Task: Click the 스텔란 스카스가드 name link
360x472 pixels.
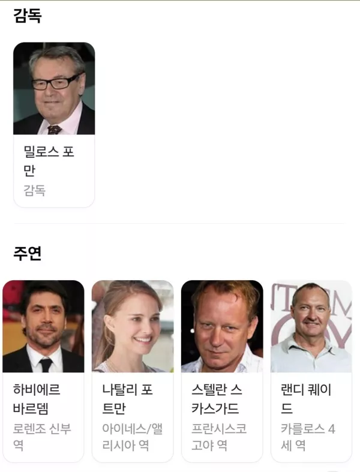Action: tap(217, 399)
